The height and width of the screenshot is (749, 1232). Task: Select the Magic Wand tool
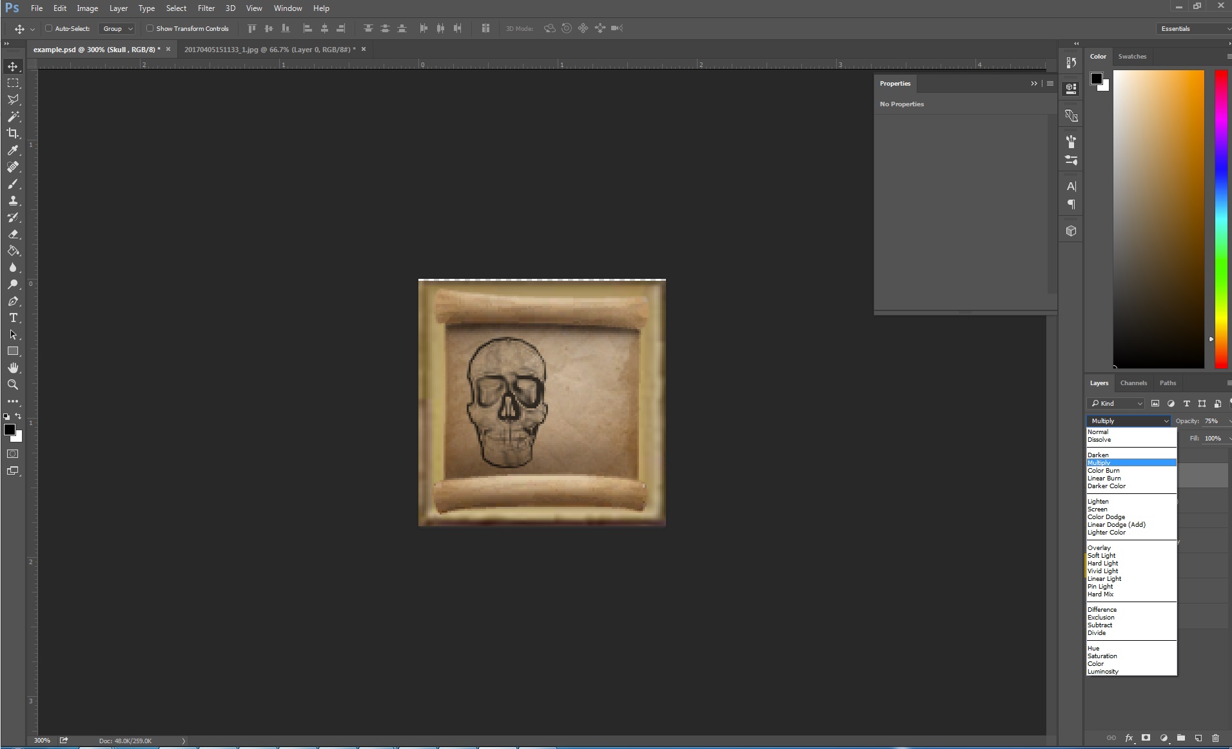(13, 117)
